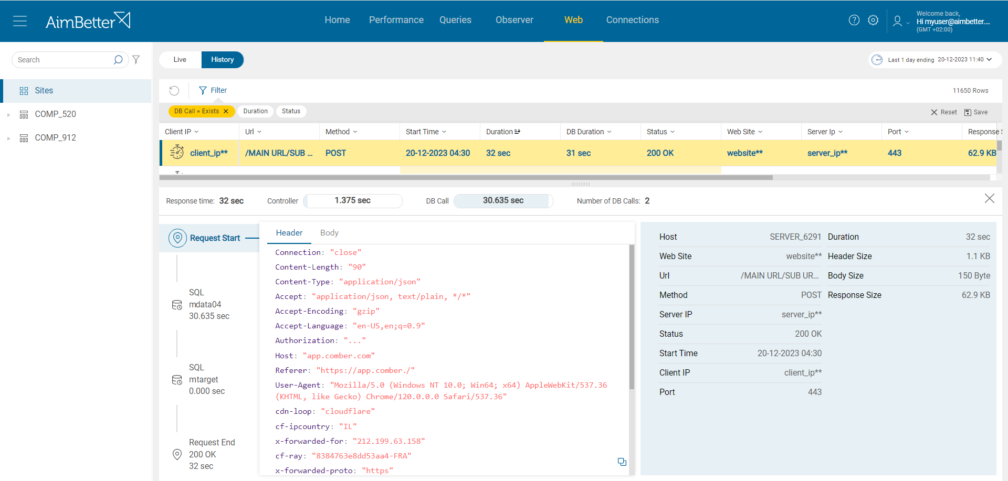Select Sites in the sidebar

tap(77, 91)
